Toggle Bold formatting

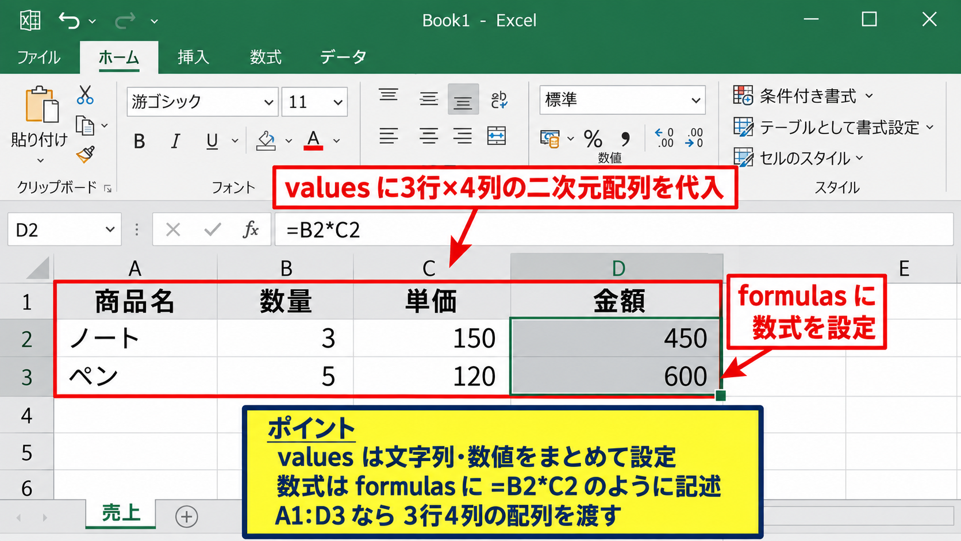point(139,141)
